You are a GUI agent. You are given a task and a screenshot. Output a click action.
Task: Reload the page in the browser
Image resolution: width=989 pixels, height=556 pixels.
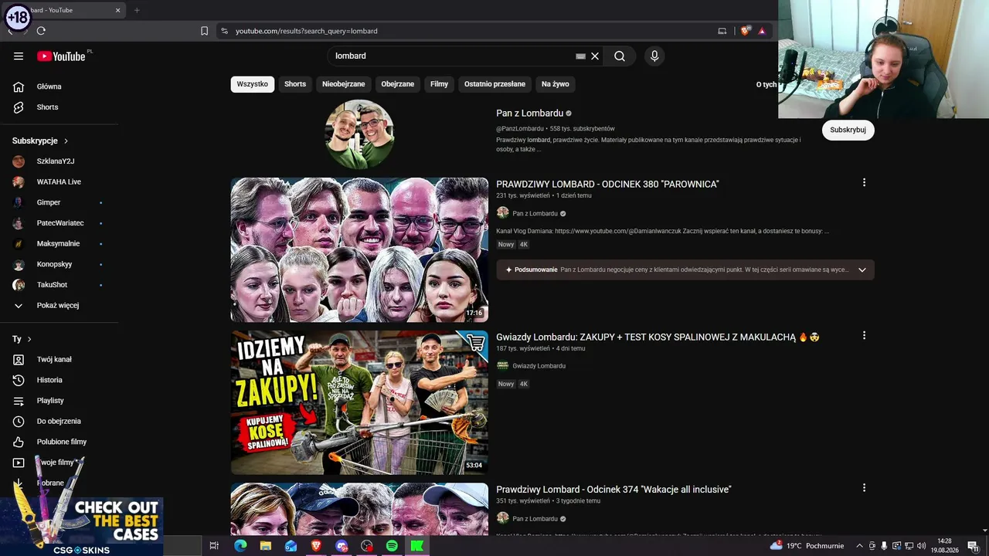[41, 31]
